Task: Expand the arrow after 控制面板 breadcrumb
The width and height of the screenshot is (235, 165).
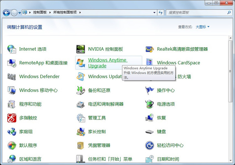Action: point(50,13)
